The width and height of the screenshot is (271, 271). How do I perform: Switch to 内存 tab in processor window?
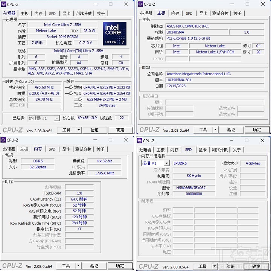pos(38,13)
